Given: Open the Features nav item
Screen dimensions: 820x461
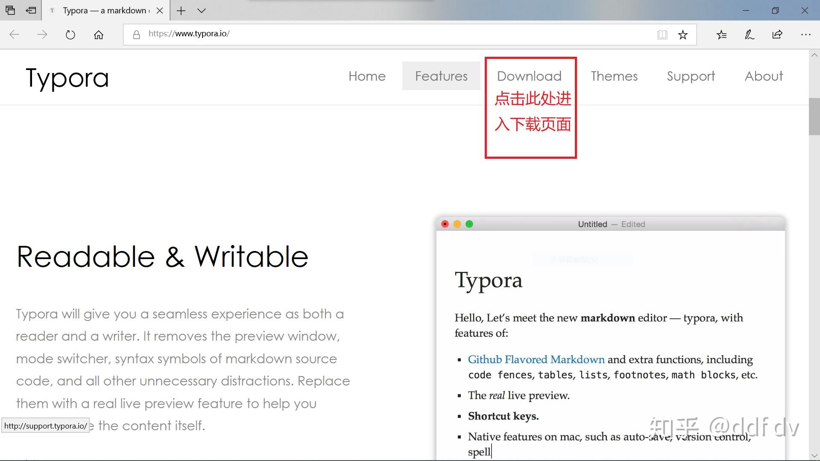Looking at the screenshot, I should coord(441,76).
